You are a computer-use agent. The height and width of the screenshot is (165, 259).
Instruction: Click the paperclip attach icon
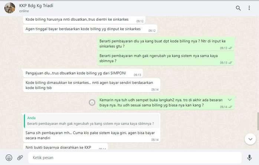point(20,158)
